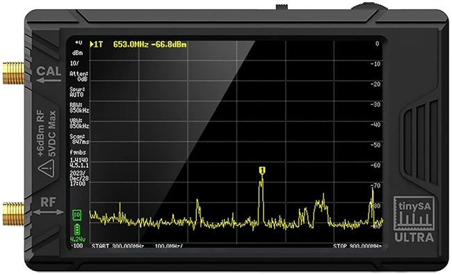Tap the -60 label on the right axis

click(376, 165)
